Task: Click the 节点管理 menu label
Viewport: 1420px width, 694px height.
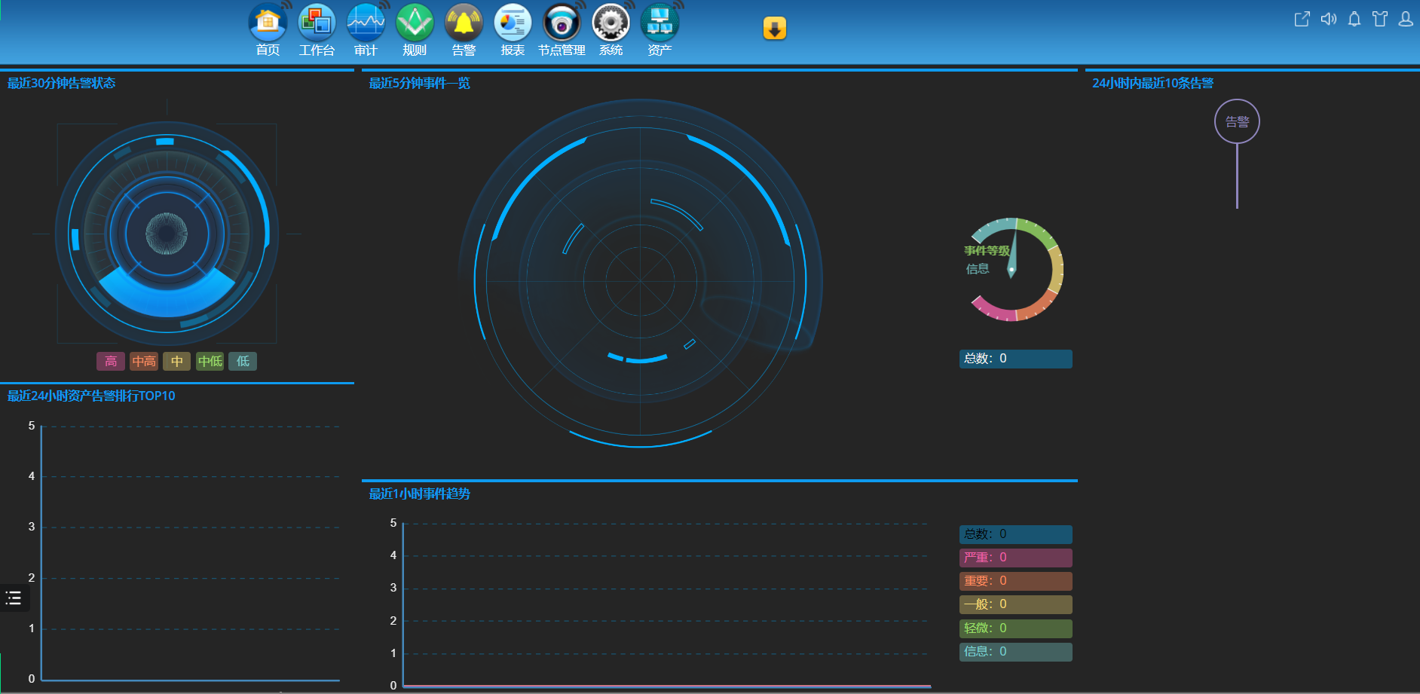Action: [562, 50]
